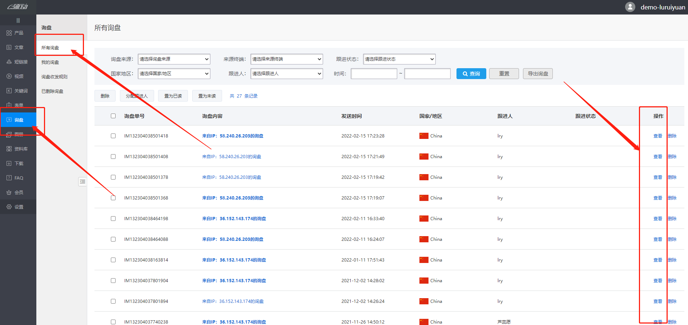The height and width of the screenshot is (325, 688).
Task: Select the 短链接 short link icon
Action: click(x=9, y=62)
